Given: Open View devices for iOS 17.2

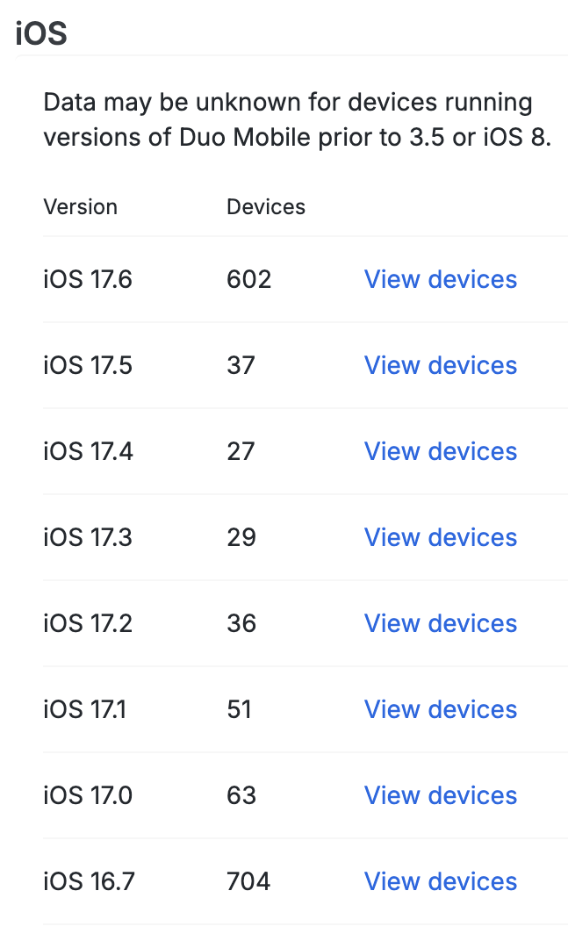Looking at the screenshot, I should pos(440,623).
